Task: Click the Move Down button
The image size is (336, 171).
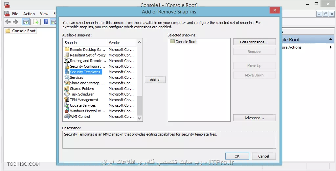Action: point(254,75)
